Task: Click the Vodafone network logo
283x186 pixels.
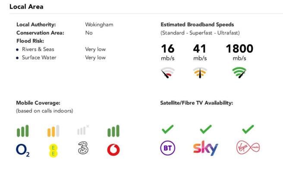Action: point(113,149)
